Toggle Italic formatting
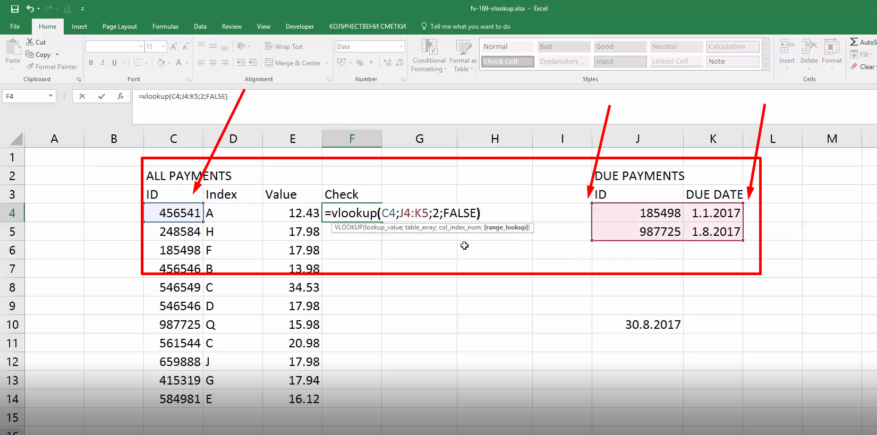 point(103,62)
